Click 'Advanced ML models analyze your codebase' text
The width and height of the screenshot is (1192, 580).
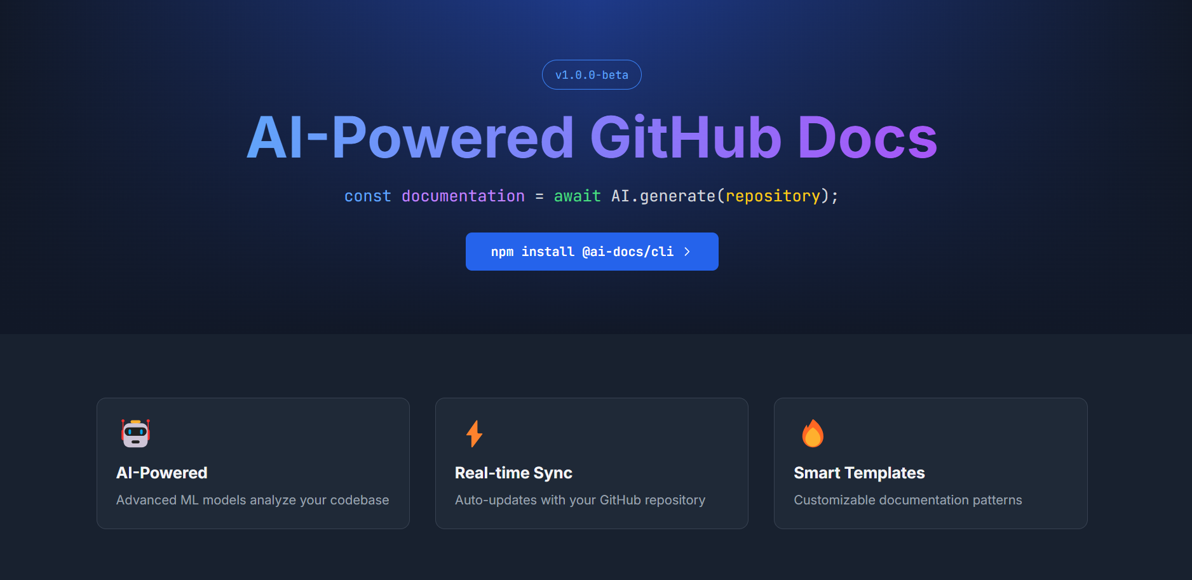pos(253,500)
